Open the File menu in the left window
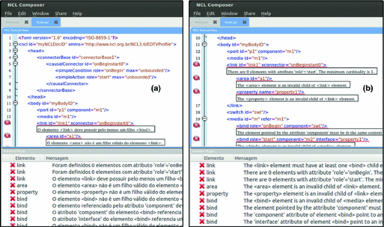384x227 pixels. pyautogui.click(x=8, y=13)
